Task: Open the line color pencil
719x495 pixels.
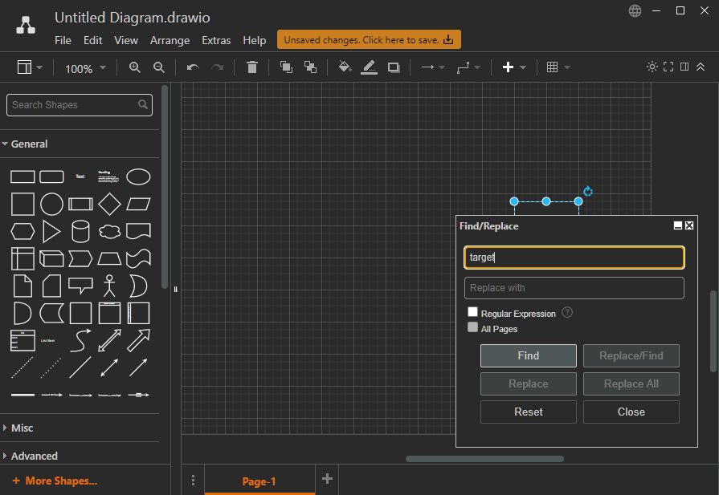Action: point(369,67)
